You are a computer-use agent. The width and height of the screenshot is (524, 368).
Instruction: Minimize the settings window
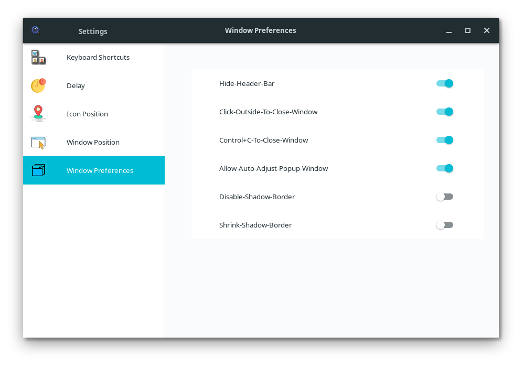coord(449,31)
